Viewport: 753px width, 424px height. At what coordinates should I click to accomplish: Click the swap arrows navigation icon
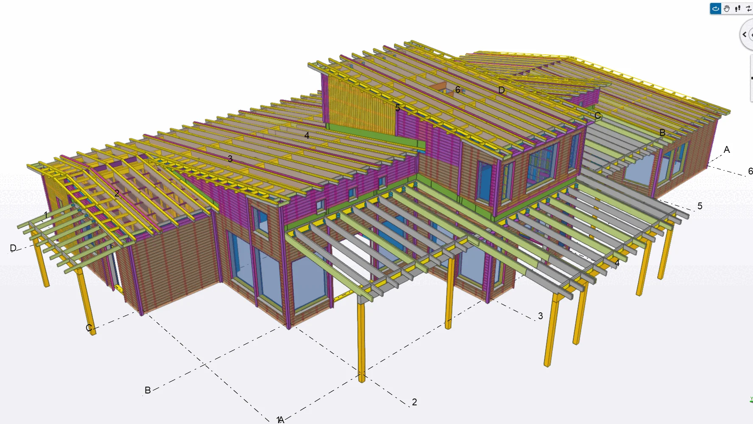point(748,8)
